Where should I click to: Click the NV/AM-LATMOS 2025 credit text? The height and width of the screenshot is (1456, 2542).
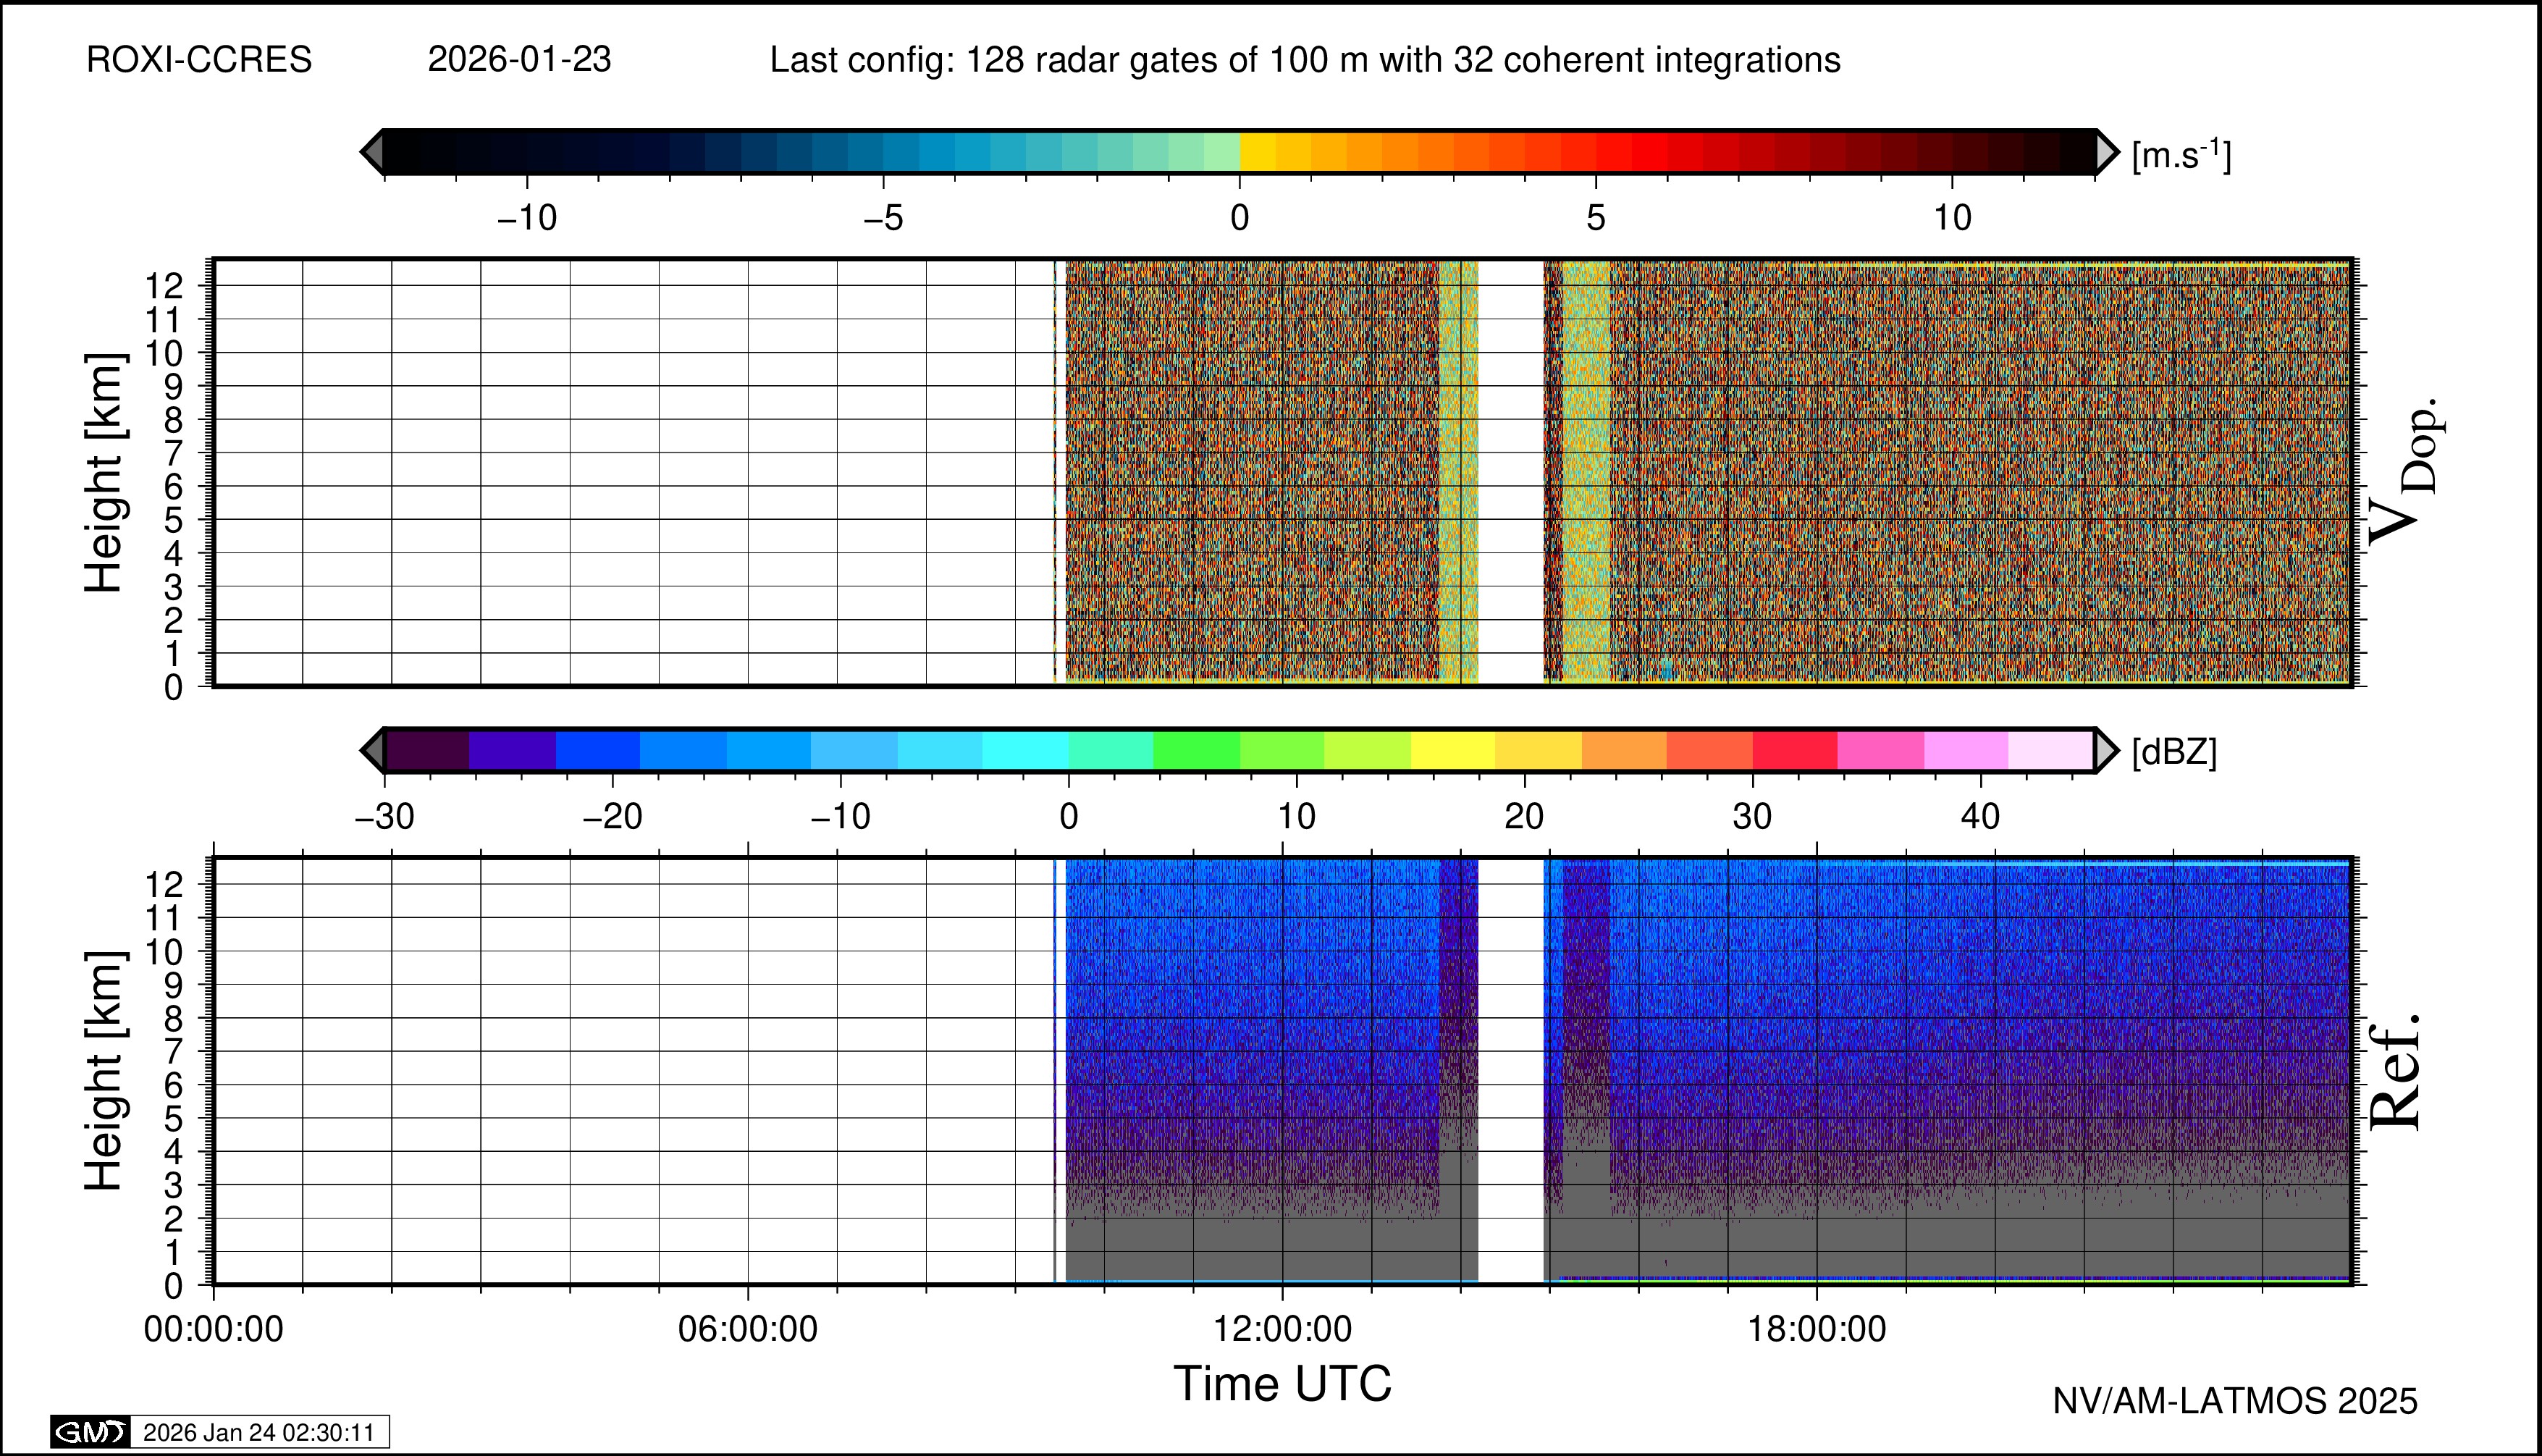pyautogui.click(x=2235, y=1401)
